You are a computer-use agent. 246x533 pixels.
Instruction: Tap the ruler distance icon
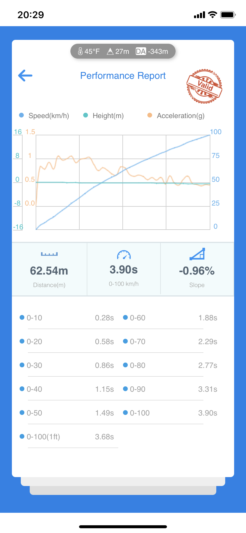coord(49,254)
